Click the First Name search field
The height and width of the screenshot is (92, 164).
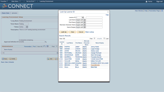(94, 22)
